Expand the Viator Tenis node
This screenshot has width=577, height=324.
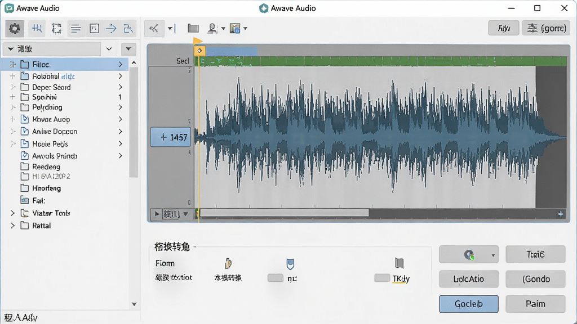coord(12,213)
